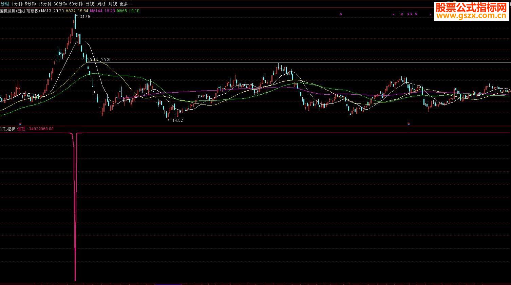
Task: Select the 5分钟 period tab
Action: 30,4
